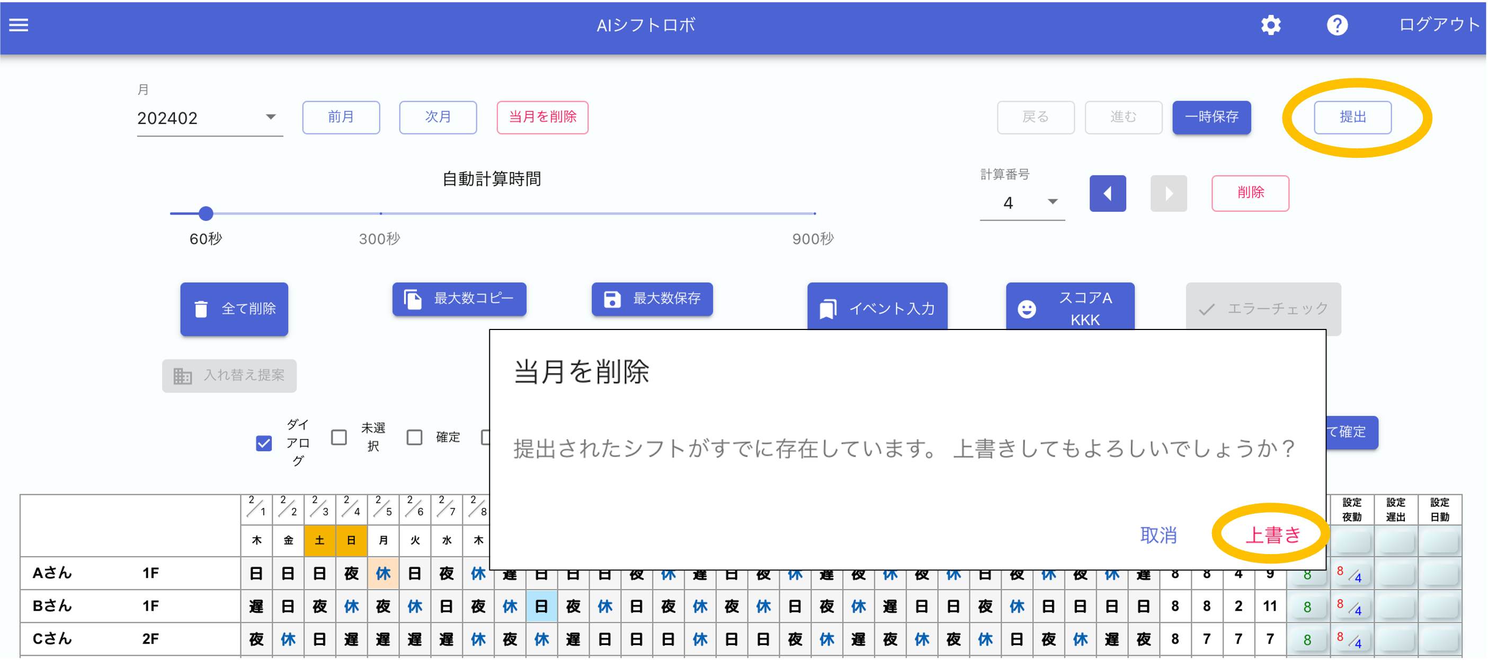Click Bさん's value 11 cell

click(1270, 607)
